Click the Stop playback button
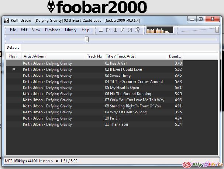This screenshot has width=224, height=169. (101, 30)
